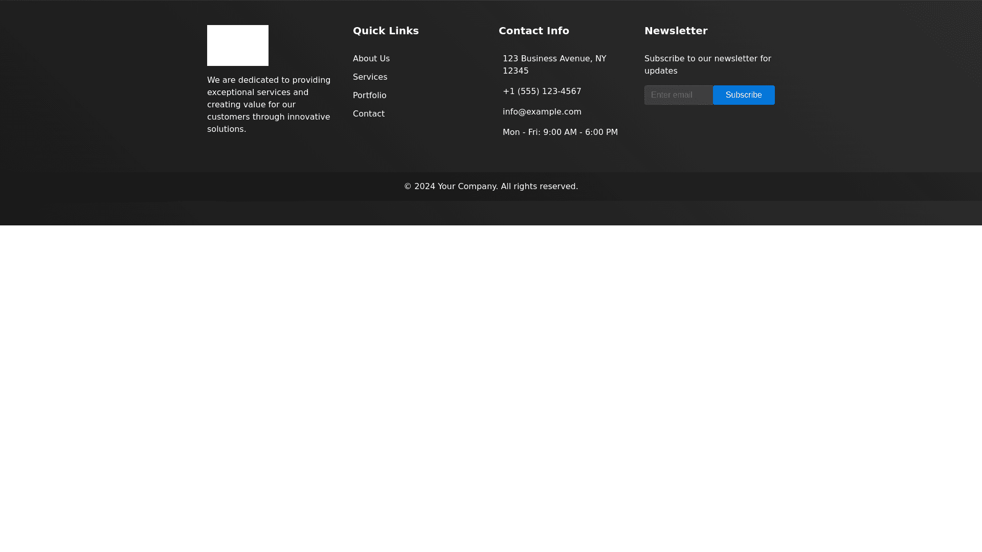Viewport: 982px width, 552px height.
Task: Select the Contact quick link
Action: point(368,114)
